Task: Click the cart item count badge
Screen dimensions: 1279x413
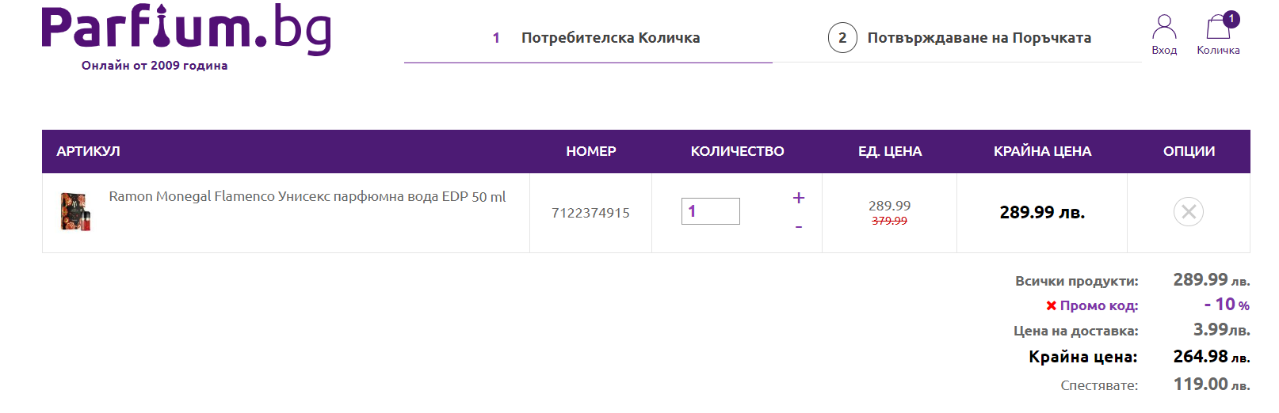Action: 1231,19
